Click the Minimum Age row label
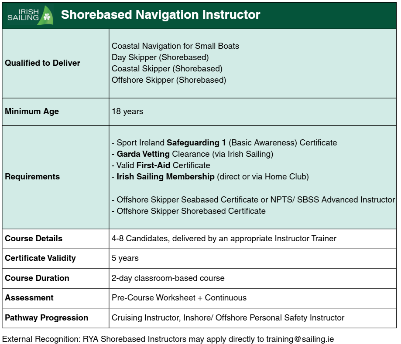Screen dimensions: 401x344 point(32,111)
